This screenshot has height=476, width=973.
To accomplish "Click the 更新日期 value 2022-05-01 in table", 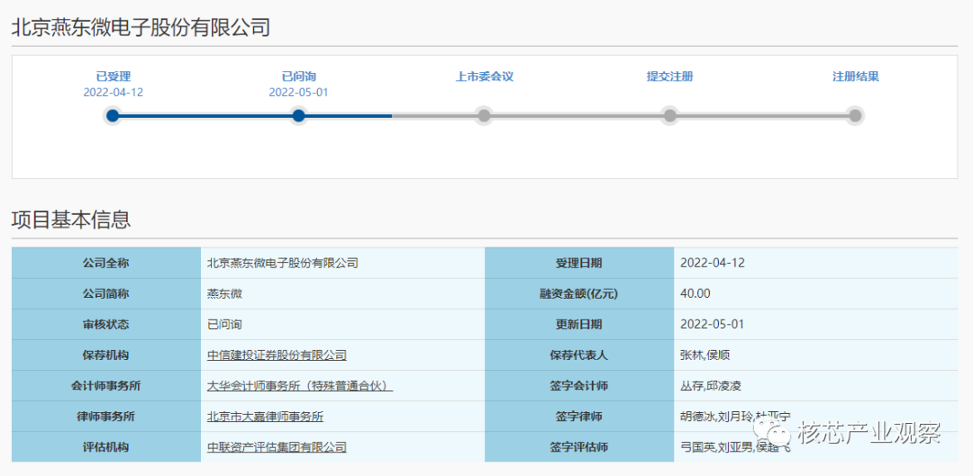I will pyautogui.click(x=712, y=324).
